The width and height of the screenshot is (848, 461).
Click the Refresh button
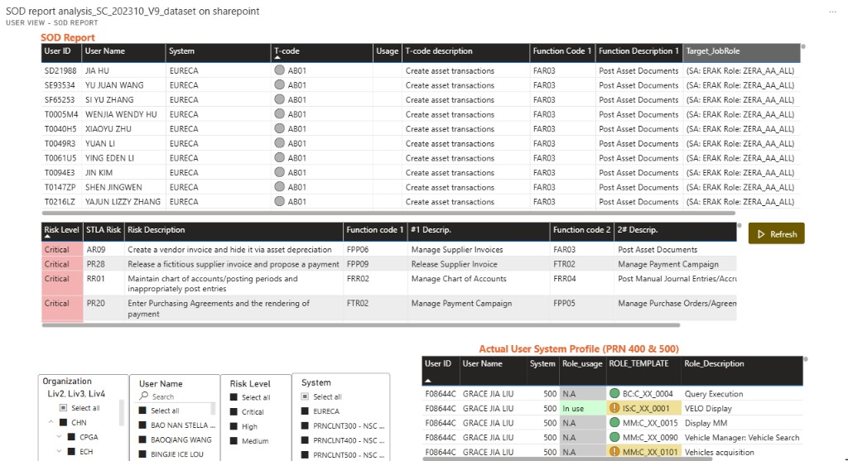coord(776,233)
